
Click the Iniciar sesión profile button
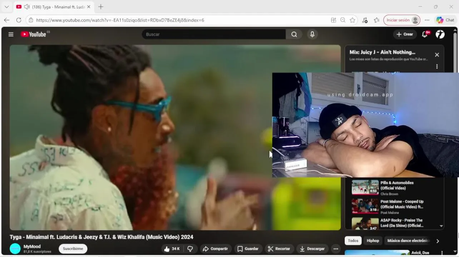402,20
